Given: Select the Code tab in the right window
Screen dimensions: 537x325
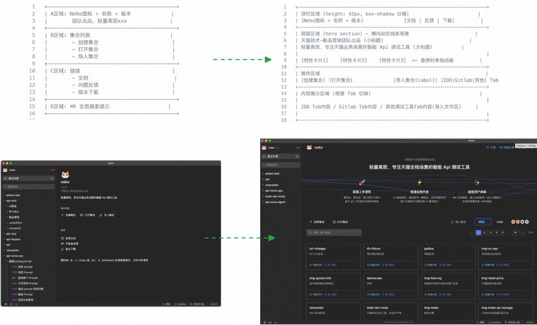Looking at the screenshot, I should (x=500, y=222).
